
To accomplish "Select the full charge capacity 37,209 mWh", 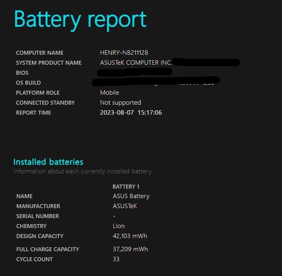I will (130, 249).
